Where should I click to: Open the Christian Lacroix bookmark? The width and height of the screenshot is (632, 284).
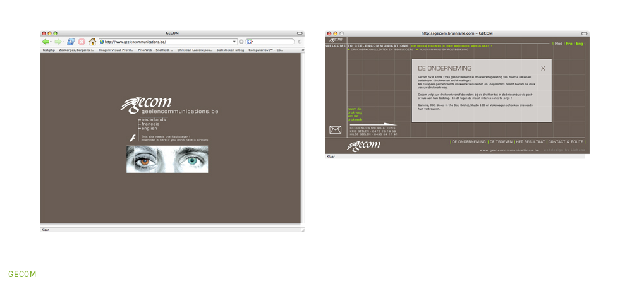[195, 50]
